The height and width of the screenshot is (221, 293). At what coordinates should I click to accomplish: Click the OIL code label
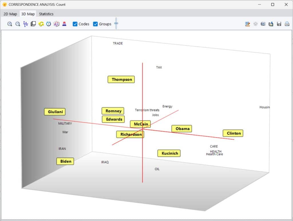point(157,169)
